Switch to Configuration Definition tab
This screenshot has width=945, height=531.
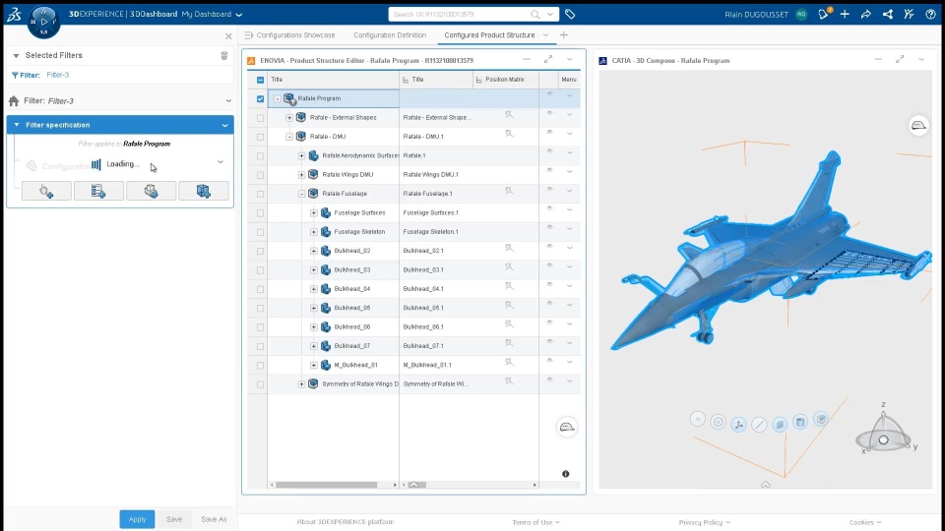(x=390, y=35)
